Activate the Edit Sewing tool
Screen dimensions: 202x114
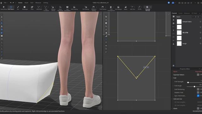coord(86,8)
